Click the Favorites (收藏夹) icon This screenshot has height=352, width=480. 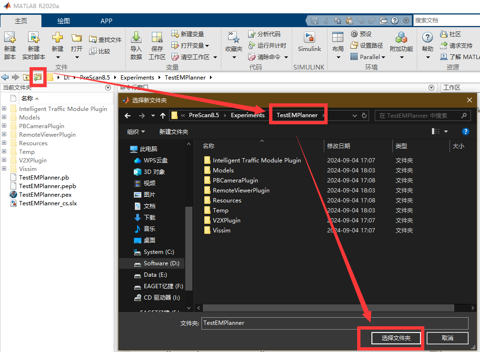[x=233, y=38]
